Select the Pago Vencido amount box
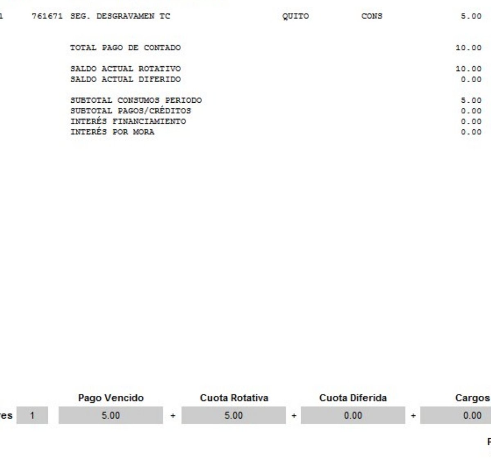The height and width of the screenshot is (471, 491). (111, 415)
